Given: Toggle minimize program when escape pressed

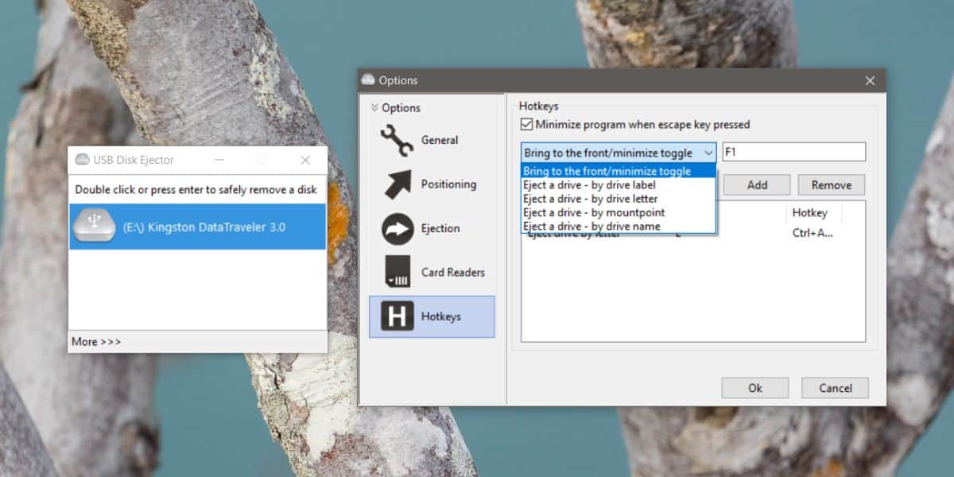Looking at the screenshot, I should [x=526, y=124].
